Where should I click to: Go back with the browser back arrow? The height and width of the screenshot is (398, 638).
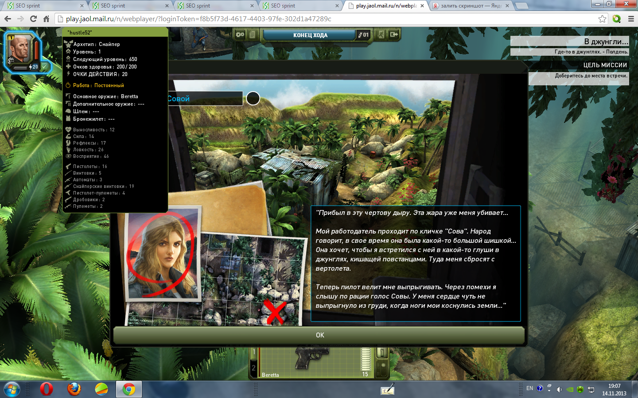tap(8, 19)
